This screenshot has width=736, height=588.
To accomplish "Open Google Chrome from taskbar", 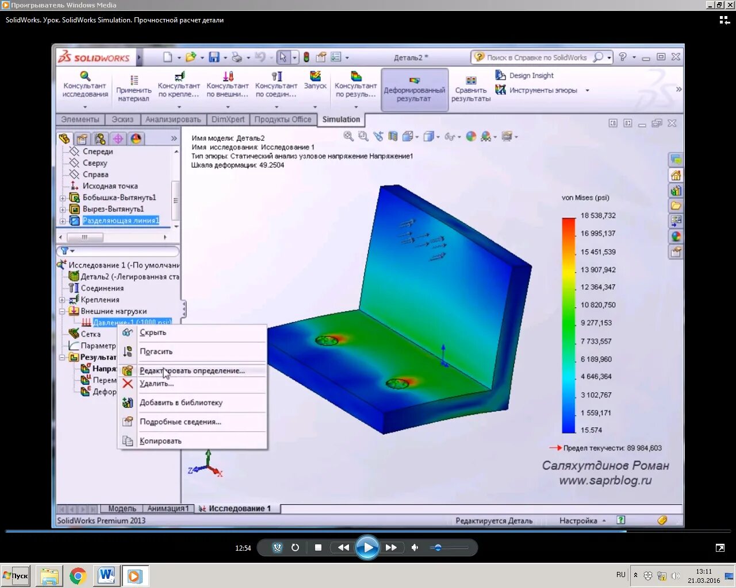I will pos(78,575).
